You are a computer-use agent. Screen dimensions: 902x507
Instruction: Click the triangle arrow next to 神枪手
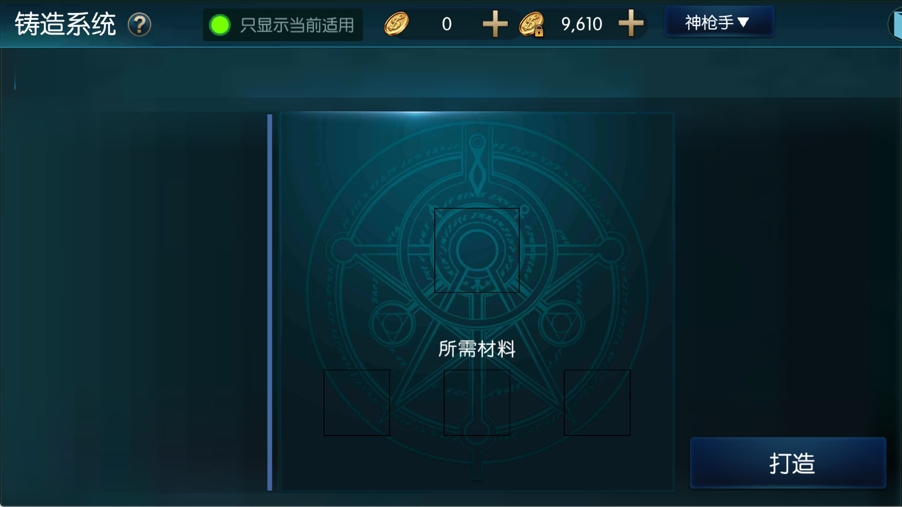pyautogui.click(x=744, y=23)
